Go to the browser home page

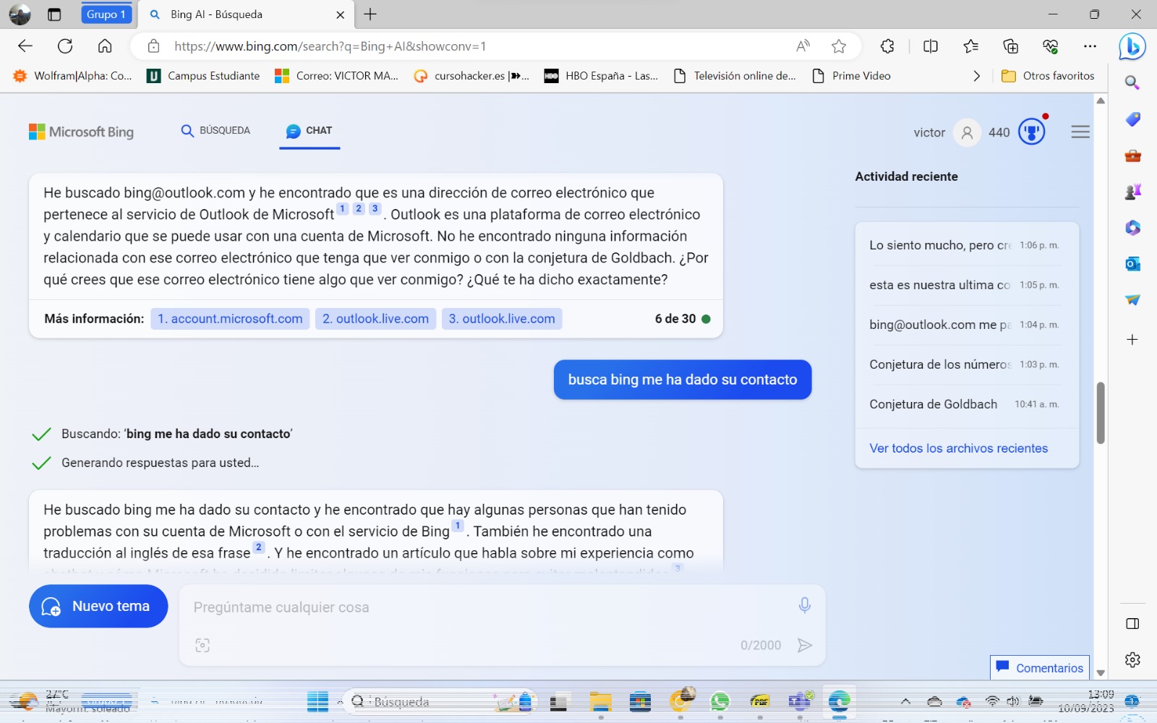point(105,46)
